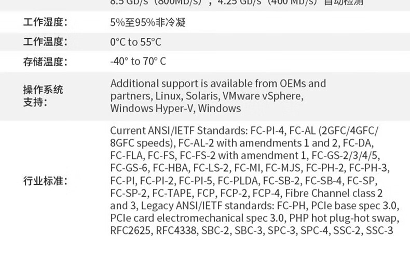This screenshot has width=410, height=264.
Task: Click the 操作系统支持 label
Action: [x=43, y=96]
